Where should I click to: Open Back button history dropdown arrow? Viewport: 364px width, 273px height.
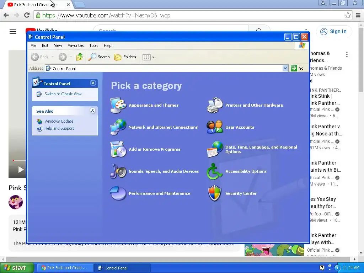click(53, 57)
